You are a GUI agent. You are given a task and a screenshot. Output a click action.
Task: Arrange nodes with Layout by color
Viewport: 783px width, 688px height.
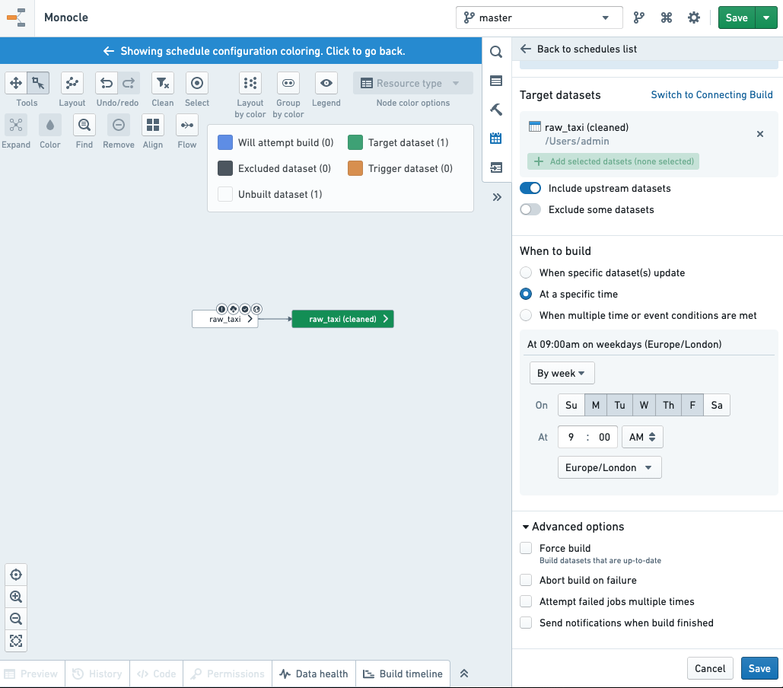pyautogui.click(x=250, y=83)
